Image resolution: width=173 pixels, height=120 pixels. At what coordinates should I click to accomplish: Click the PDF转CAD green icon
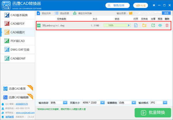point(7,41)
